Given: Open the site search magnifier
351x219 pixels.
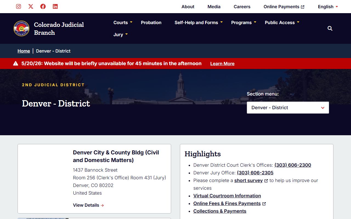Looking at the screenshot, I should pyautogui.click(x=330, y=28).
